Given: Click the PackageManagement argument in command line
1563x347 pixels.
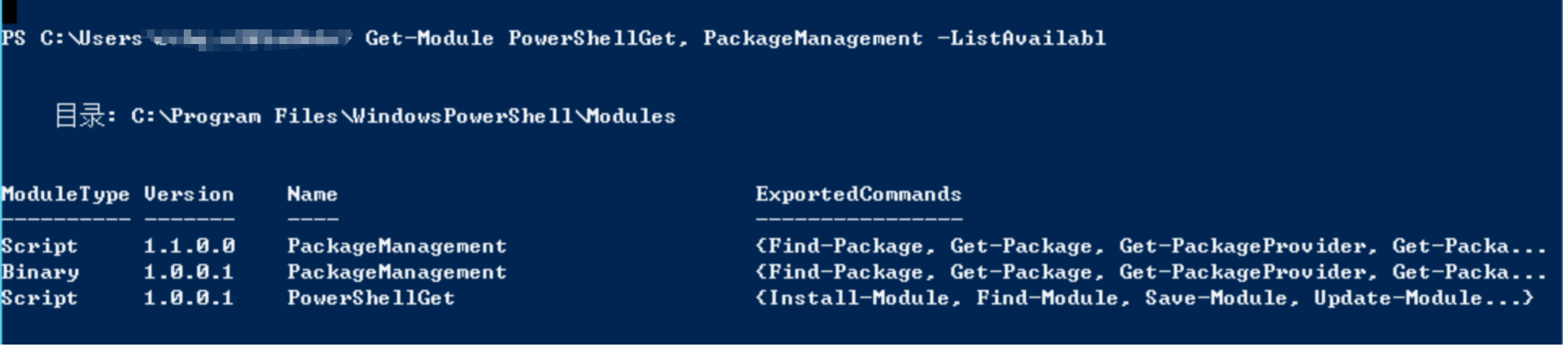Looking at the screenshot, I should tap(812, 40).
